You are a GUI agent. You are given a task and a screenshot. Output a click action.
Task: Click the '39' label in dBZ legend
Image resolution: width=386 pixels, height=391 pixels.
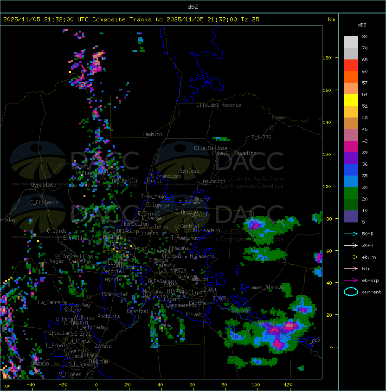(365, 152)
